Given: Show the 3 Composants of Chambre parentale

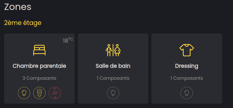Looking at the screenshot, I should (x=39, y=78).
